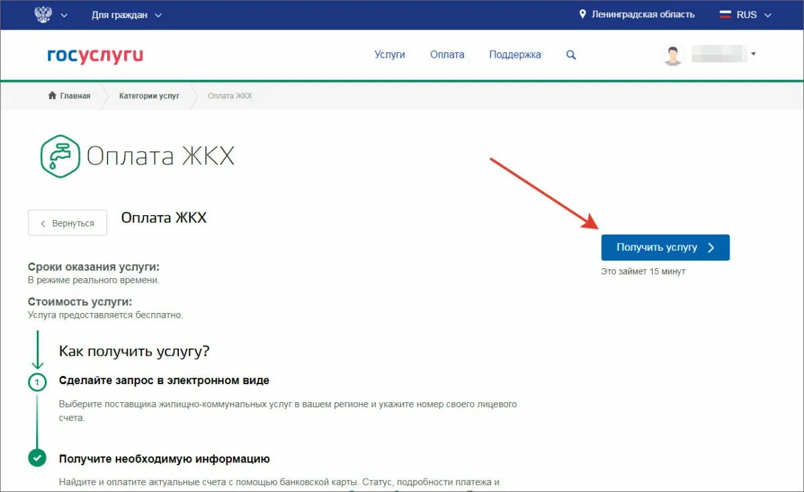Image resolution: width=804 pixels, height=492 pixels.
Task: Click the user avatar picture
Action: 672,55
